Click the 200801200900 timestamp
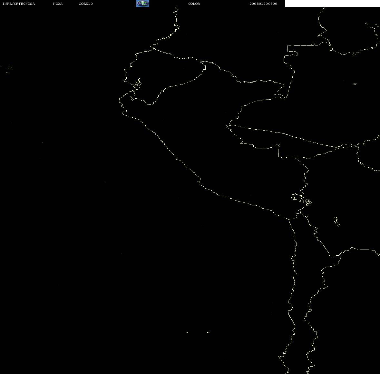 pyautogui.click(x=263, y=4)
